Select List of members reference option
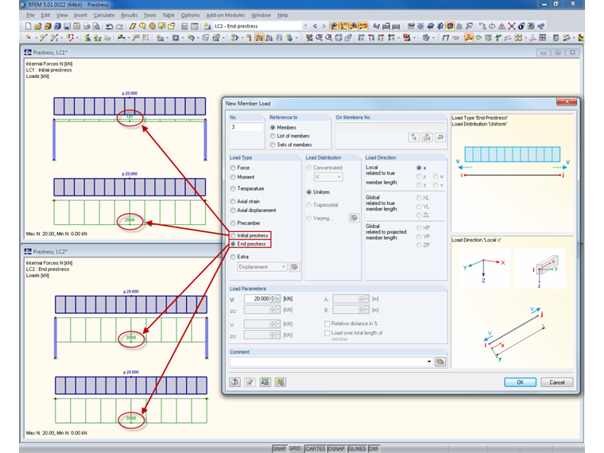This screenshot has width=604, height=453. [x=273, y=136]
